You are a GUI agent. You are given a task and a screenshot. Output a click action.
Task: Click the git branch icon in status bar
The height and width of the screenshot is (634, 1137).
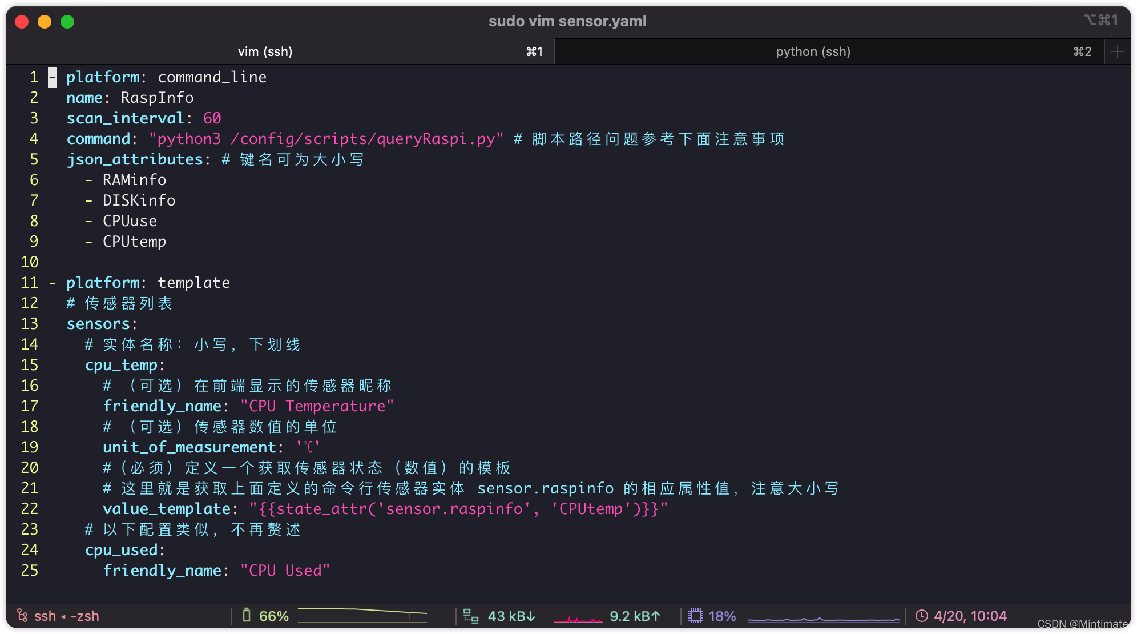[x=22, y=616]
